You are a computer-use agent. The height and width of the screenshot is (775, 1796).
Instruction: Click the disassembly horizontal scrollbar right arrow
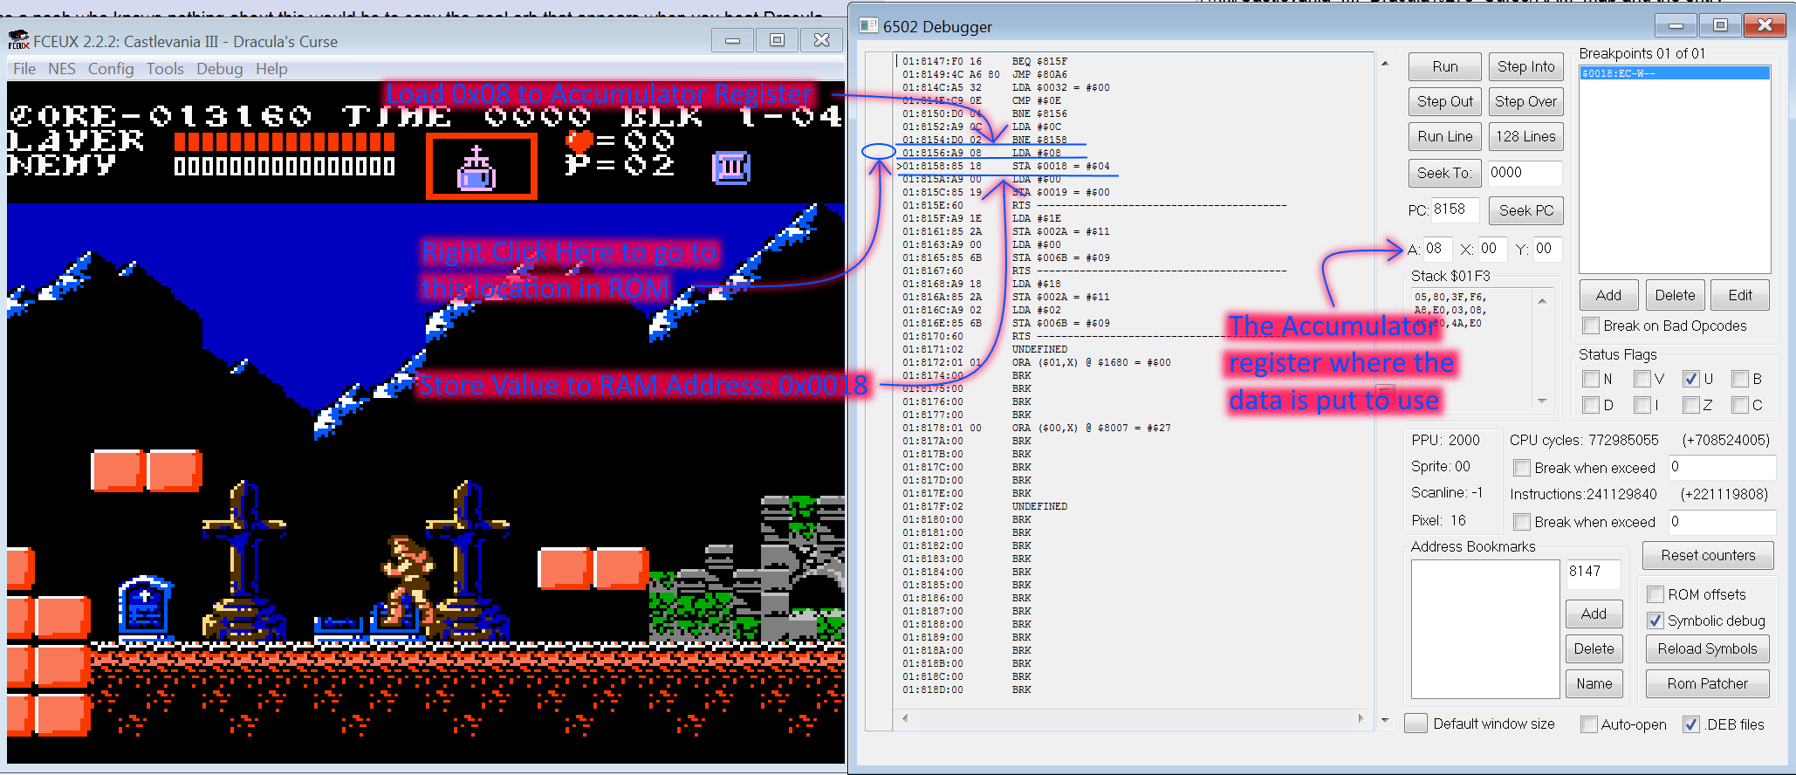point(1361,718)
